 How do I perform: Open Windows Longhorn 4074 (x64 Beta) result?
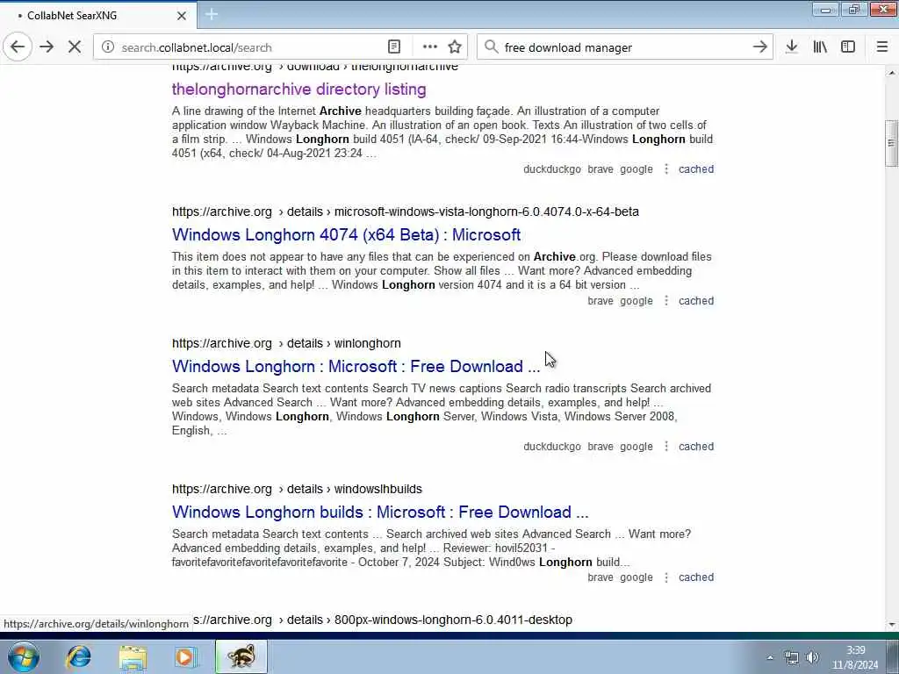coord(346,235)
